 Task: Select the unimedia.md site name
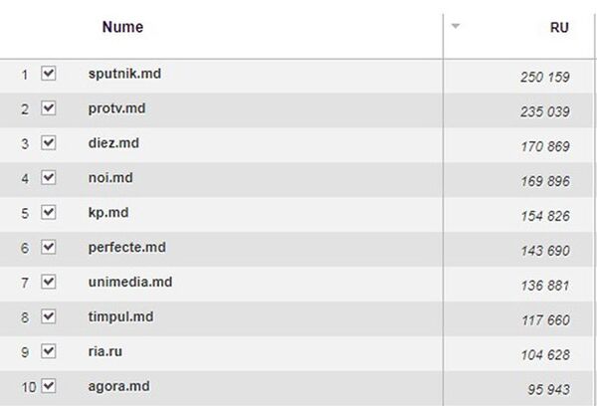click(123, 283)
